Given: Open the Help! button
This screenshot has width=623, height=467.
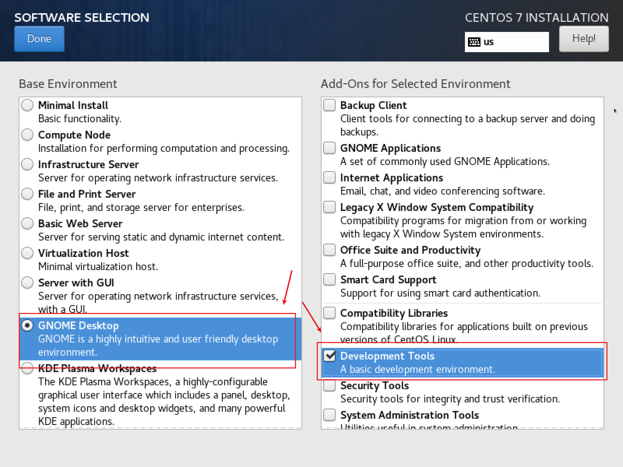Looking at the screenshot, I should (x=584, y=39).
